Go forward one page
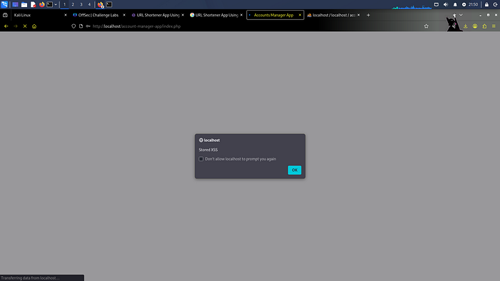Screen dimensions: 500x281 15,26
